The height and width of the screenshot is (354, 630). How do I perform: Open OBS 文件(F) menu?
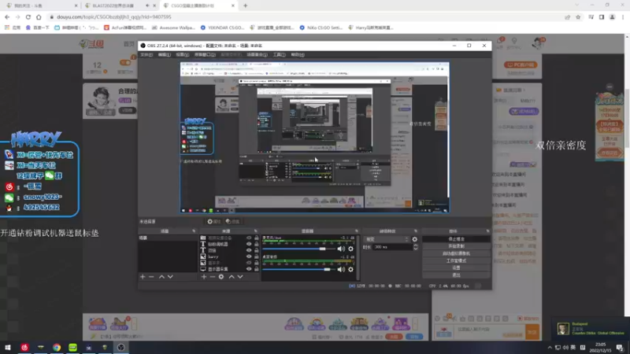pos(146,54)
